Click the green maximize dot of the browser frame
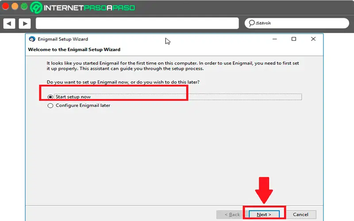Screen dimensions: 354x221 click(x=24, y=6)
